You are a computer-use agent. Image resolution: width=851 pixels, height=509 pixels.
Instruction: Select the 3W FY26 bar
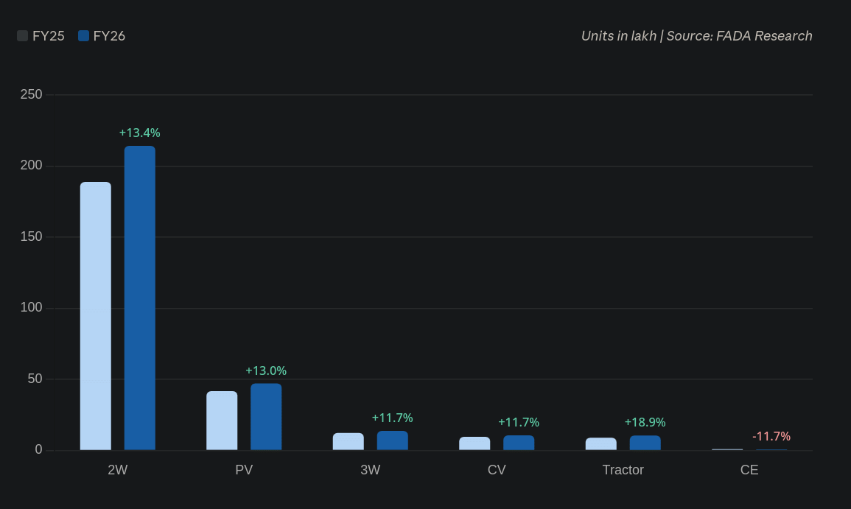pos(393,440)
